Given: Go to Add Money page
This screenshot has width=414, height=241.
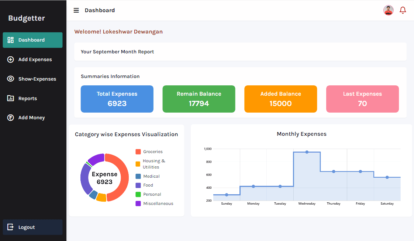Looking at the screenshot, I should tap(31, 118).
